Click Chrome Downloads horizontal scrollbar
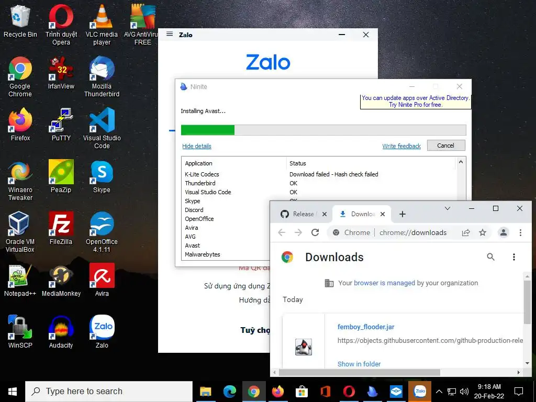536x402 pixels. (x=359, y=372)
